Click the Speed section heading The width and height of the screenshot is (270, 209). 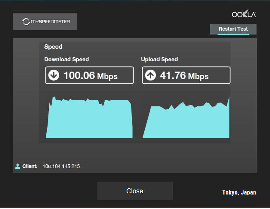[53, 47]
